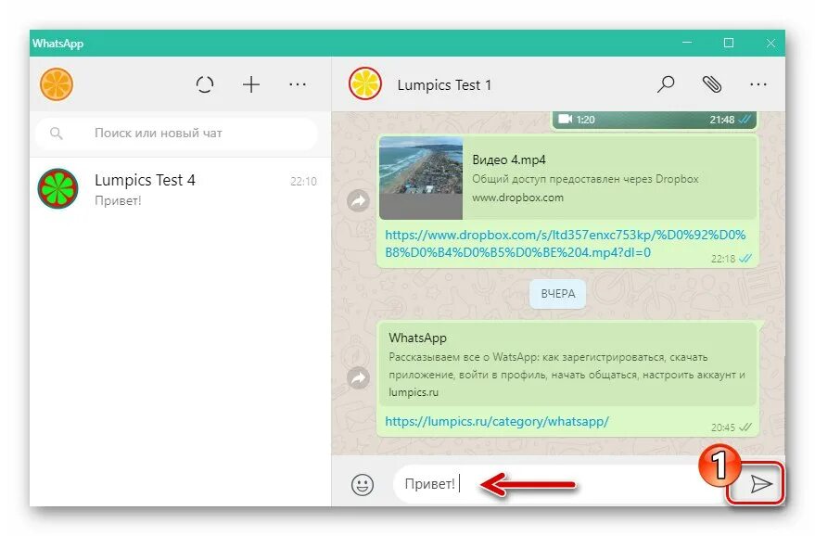This screenshot has width=815, height=536.
Task: Forward the lumpics.ru WhatsApp message
Action: pos(358,378)
